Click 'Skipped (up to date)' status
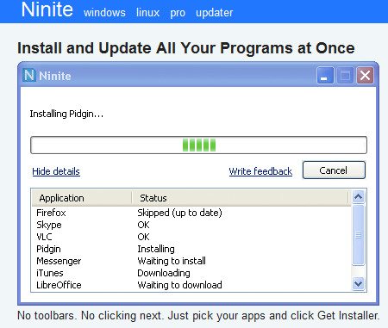388x328 pixels. [x=179, y=213]
